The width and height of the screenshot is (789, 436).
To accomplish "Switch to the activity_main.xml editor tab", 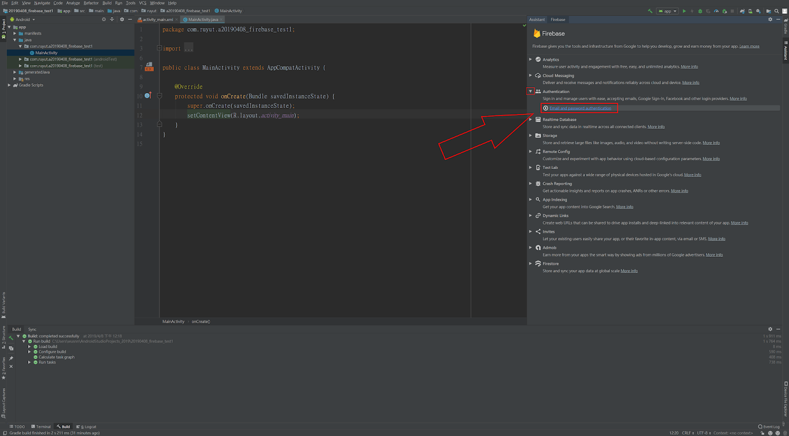I will tap(158, 20).
